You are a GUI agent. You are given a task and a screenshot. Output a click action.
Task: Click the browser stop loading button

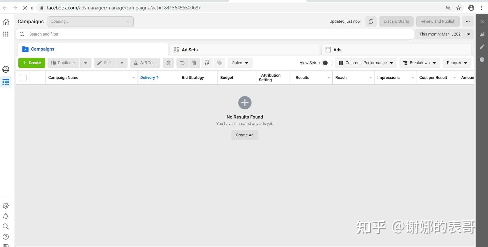pos(25,8)
